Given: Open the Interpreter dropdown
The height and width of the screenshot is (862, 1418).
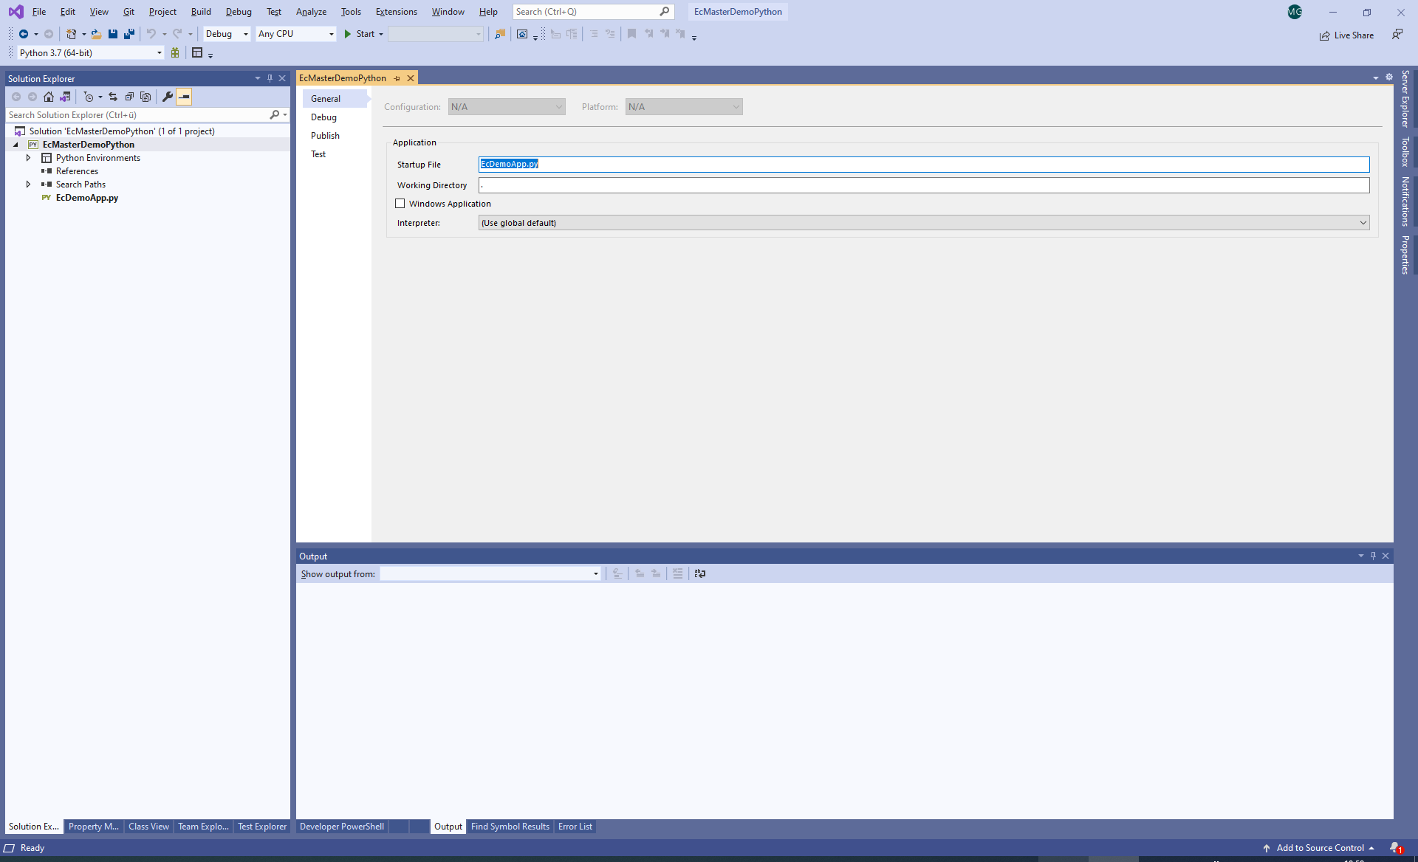Looking at the screenshot, I should pyautogui.click(x=1363, y=223).
